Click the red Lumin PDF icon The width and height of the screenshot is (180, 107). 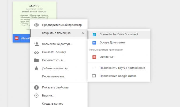click(94, 57)
